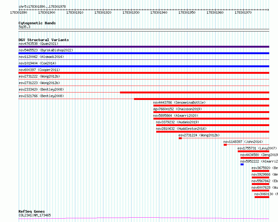Click the blue bar under nsv5465523
Viewport: 278px width, 222px height.
click(x=144, y=53)
